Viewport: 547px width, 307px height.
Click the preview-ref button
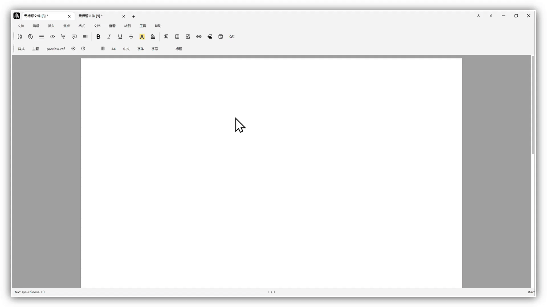click(56, 49)
